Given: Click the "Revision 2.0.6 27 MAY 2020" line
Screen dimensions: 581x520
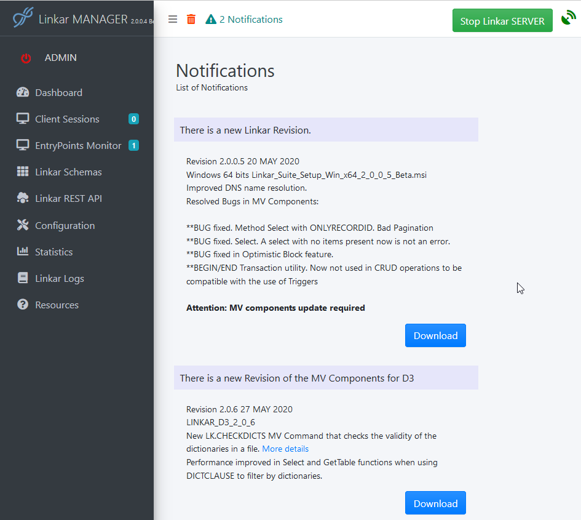Looking at the screenshot, I should click(x=239, y=409).
